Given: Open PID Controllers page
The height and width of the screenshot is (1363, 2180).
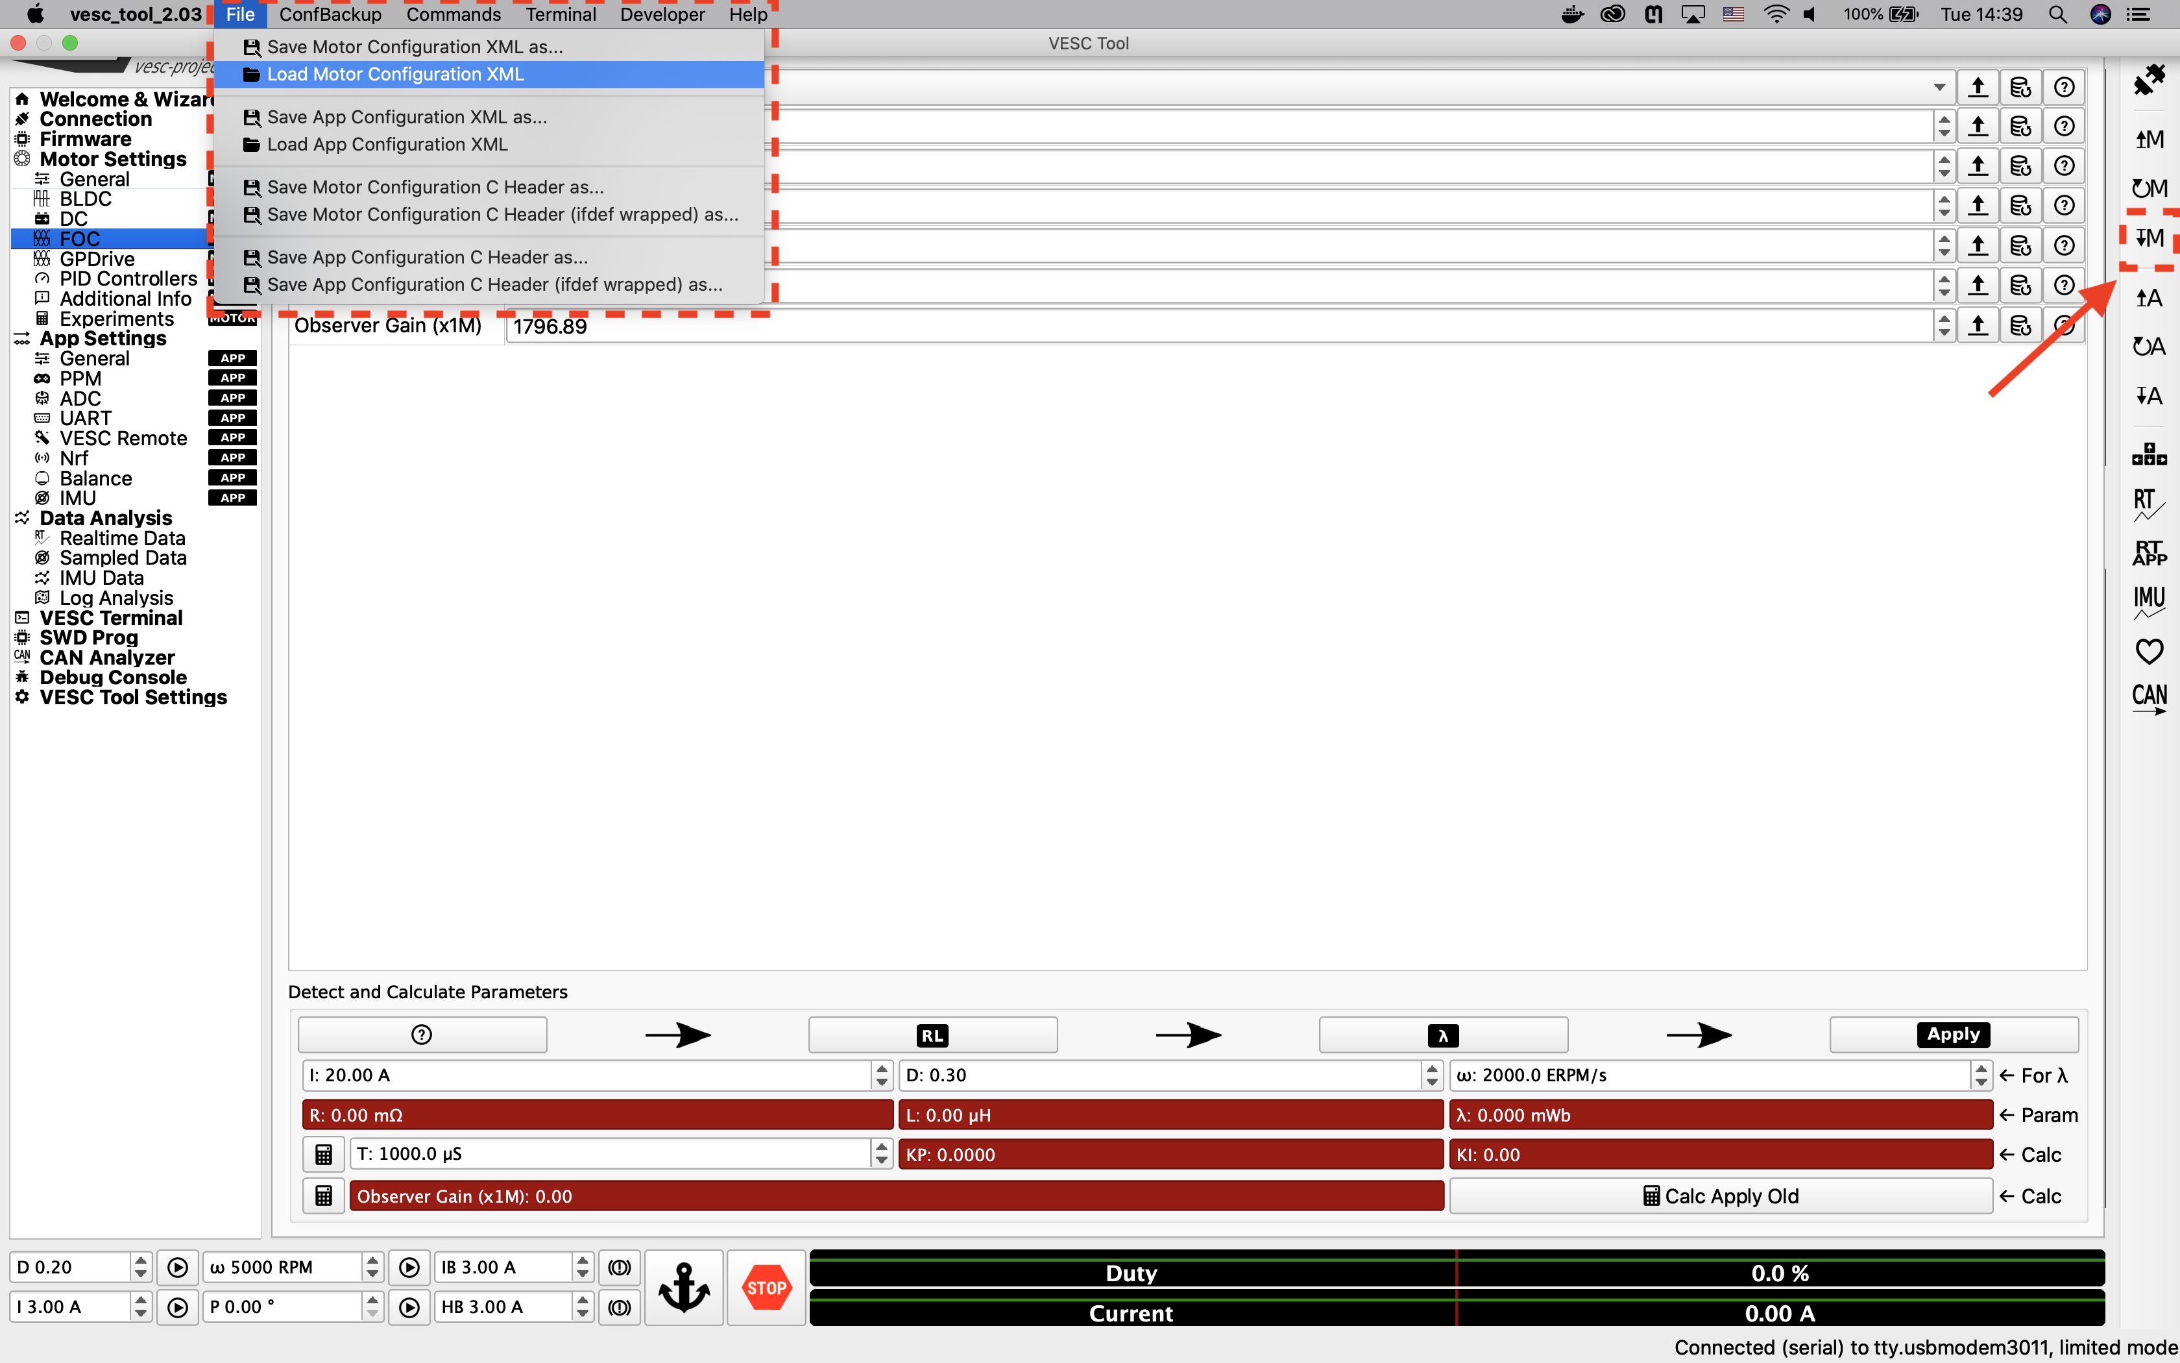Looking at the screenshot, I should click(x=128, y=280).
